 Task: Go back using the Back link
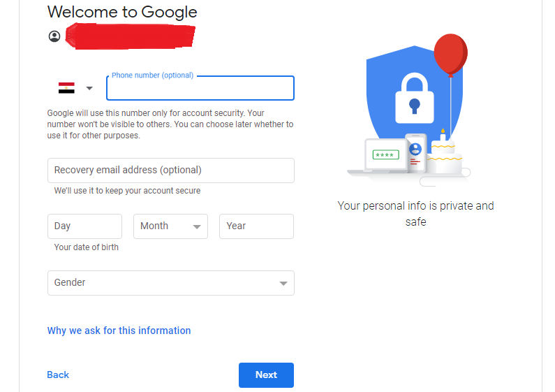[58, 375]
